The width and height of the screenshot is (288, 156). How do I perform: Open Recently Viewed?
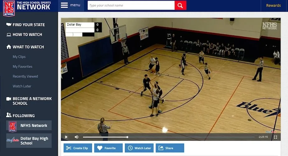pos(25,76)
